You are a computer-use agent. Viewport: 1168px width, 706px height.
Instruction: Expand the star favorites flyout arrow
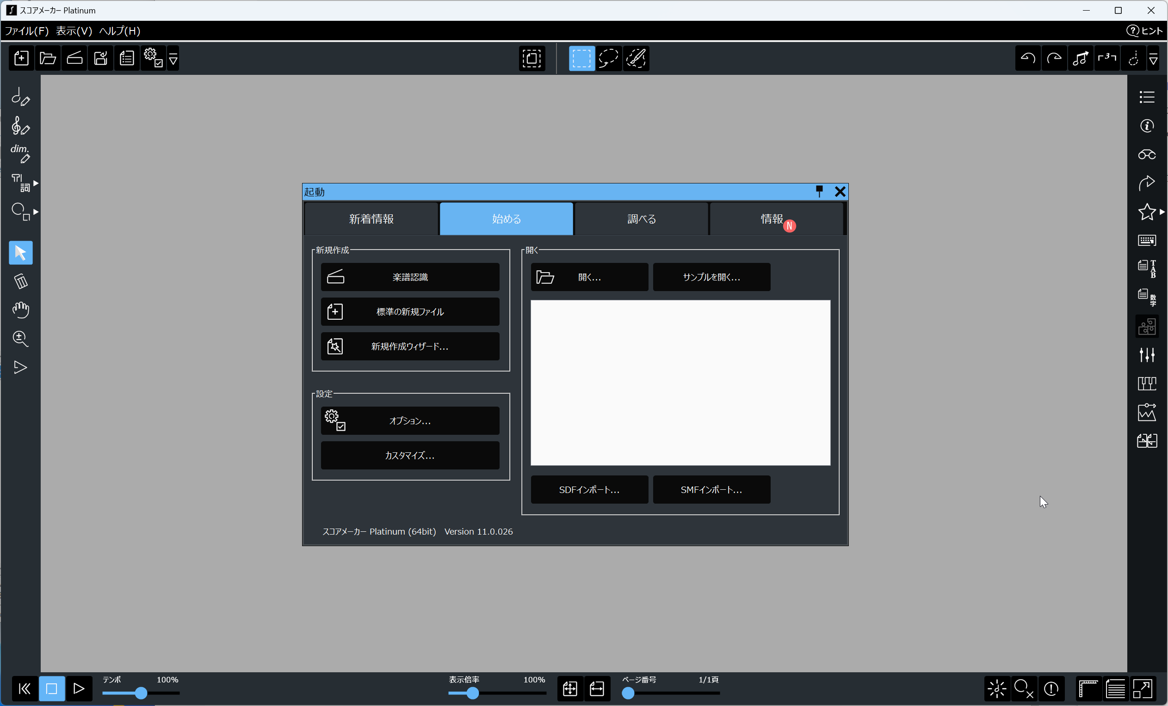(1162, 212)
